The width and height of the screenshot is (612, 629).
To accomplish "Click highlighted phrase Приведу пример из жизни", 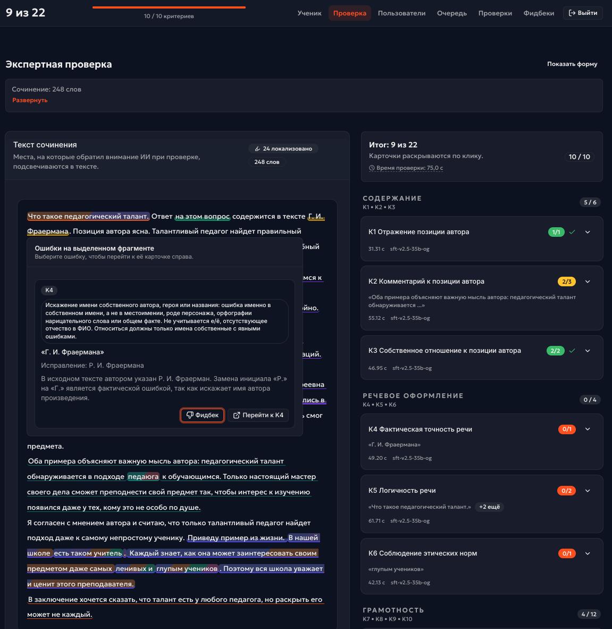I will (x=236, y=538).
